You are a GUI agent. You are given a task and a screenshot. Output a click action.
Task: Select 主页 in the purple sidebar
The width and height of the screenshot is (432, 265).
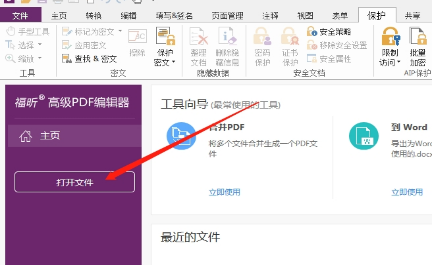click(x=75, y=136)
